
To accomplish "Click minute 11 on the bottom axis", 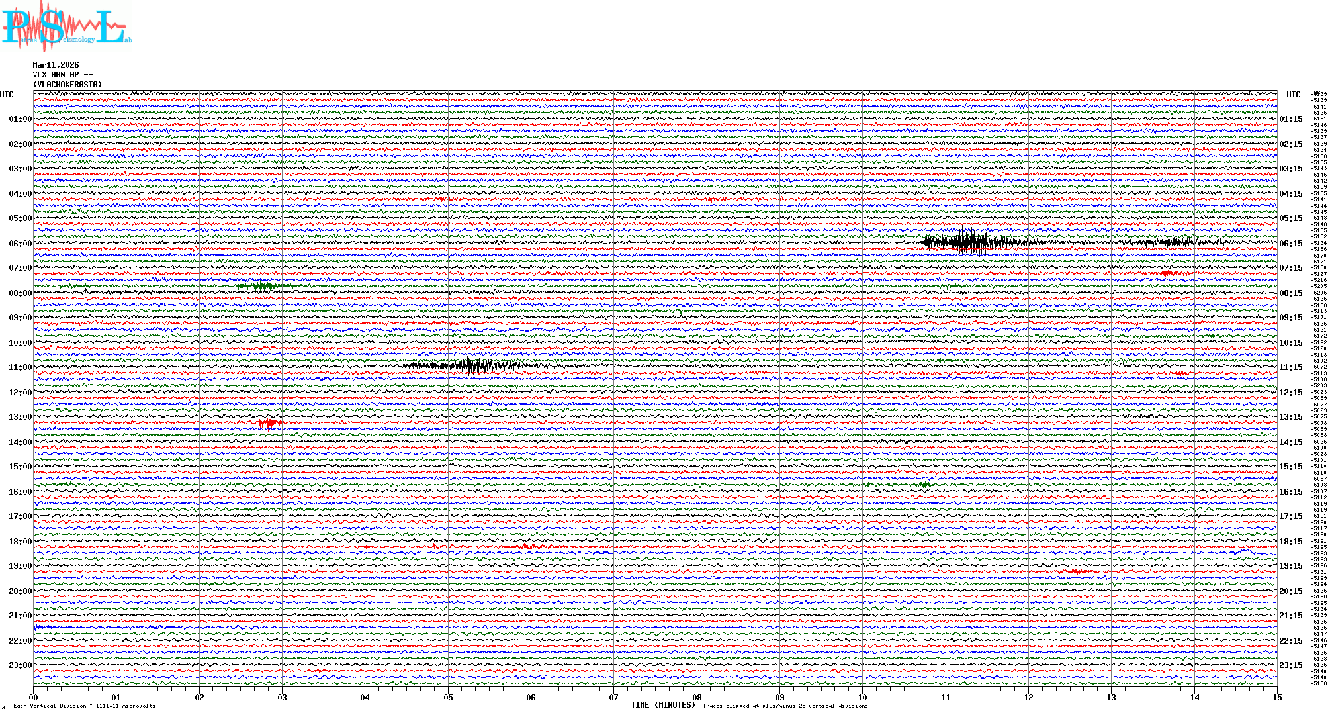I will click(946, 698).
